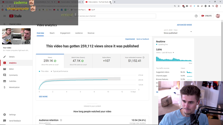Click the red shield extension icon

click(x=184, y=6)
